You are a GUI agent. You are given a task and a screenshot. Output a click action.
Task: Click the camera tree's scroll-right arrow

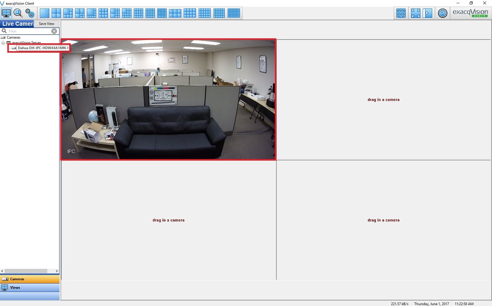[57, 271]
